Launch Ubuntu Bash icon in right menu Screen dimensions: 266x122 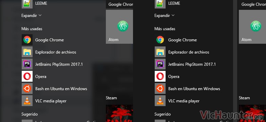160,89
